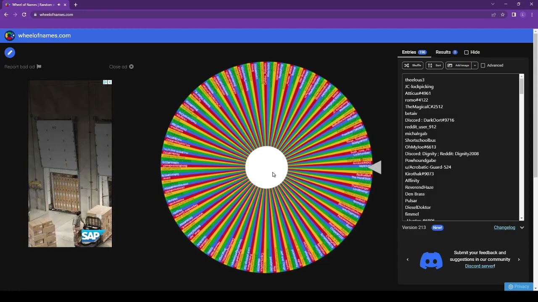Screen dimensions: 538x302
Task: Open a new browser tab
Action: coord(76,5)
